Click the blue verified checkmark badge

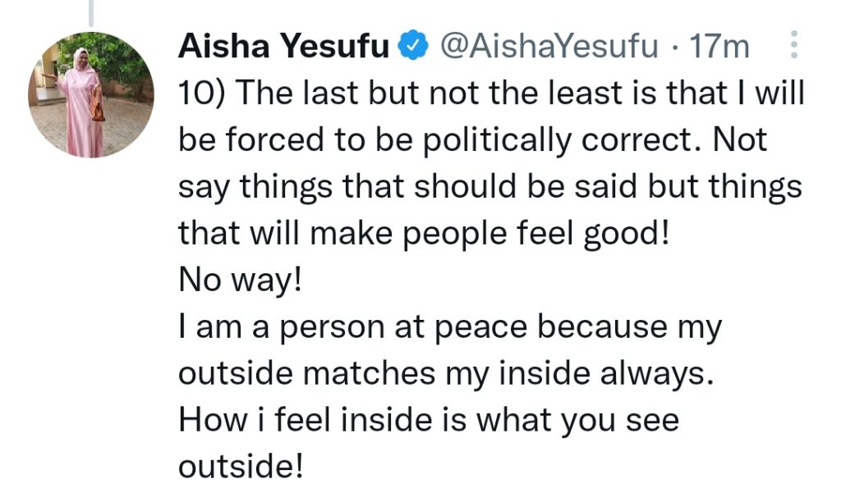413,45
